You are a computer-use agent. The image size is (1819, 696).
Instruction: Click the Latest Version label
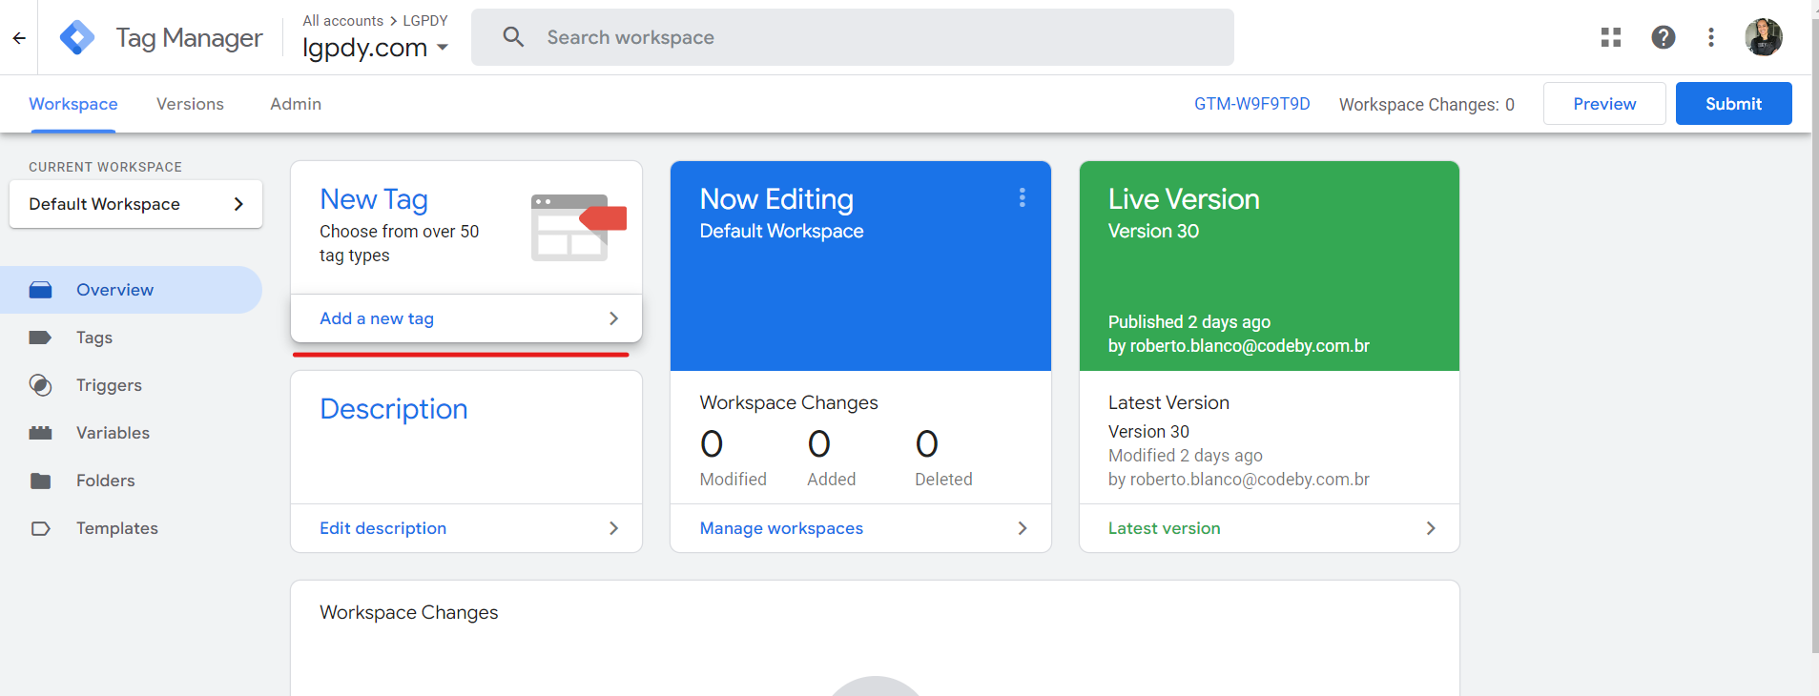coord(1168,402)
